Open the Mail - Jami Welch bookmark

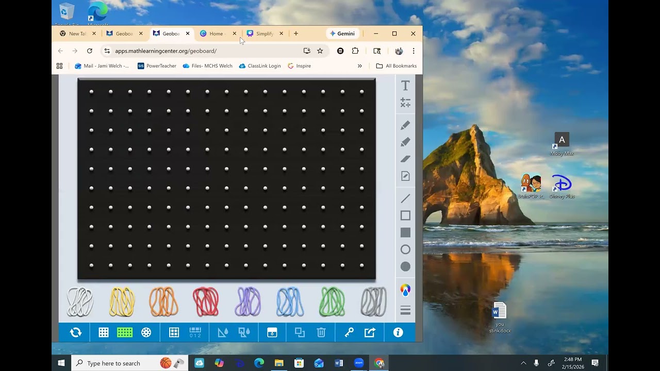[x=102, y=66]
